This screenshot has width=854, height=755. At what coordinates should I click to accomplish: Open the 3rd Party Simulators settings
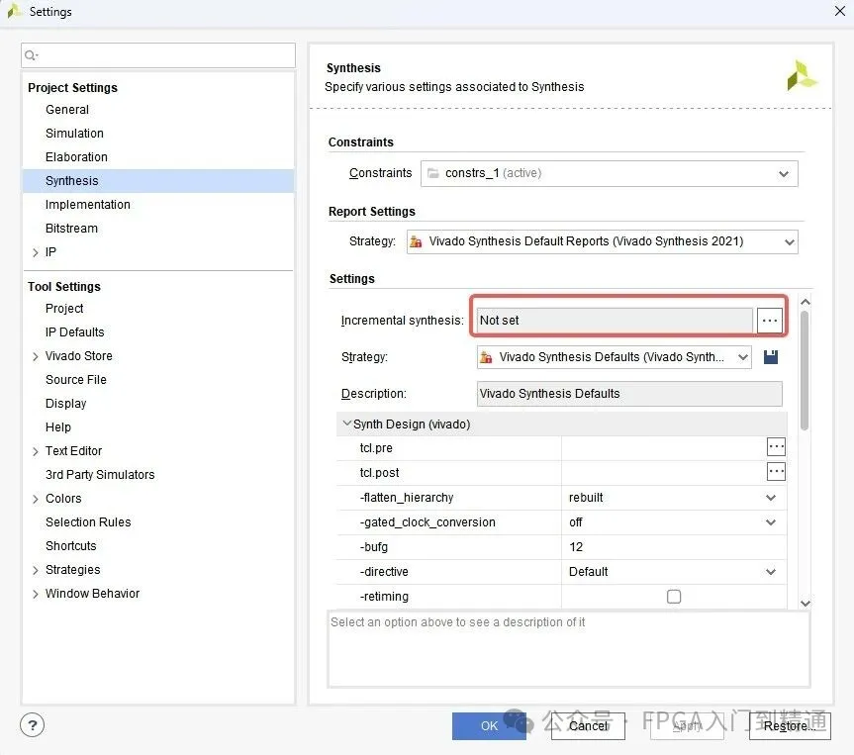click(x=100, y=475)
